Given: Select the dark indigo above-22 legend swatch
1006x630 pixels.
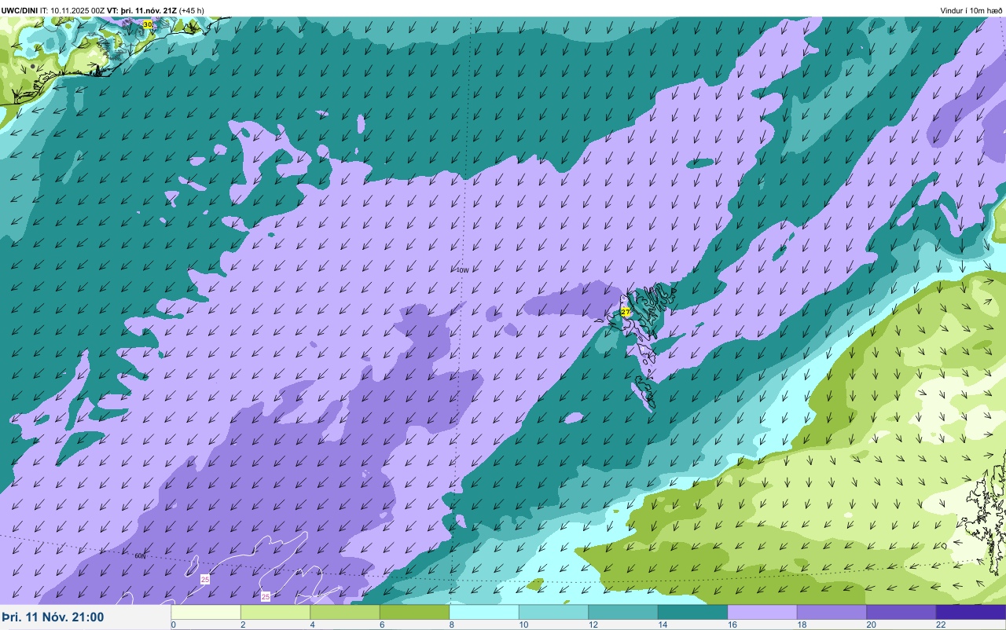Looking at the screenshot, I should click(971, 612).
